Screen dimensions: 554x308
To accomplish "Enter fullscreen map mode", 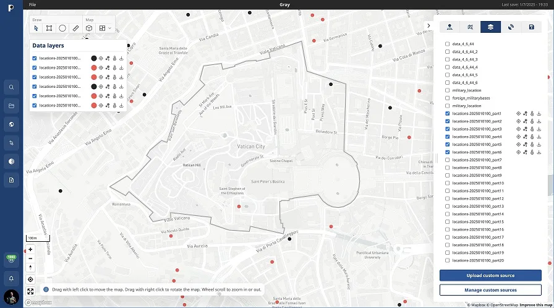I will click(x=30, y=291).
